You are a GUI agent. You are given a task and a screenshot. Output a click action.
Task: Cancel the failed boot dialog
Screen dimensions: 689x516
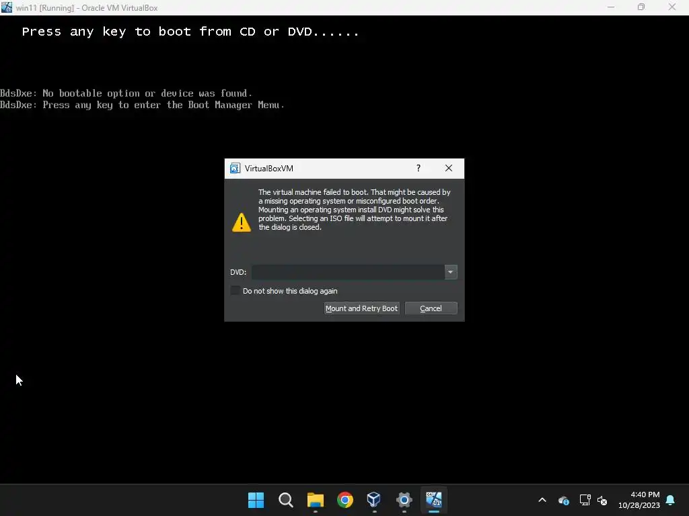[x=431, y=308]
